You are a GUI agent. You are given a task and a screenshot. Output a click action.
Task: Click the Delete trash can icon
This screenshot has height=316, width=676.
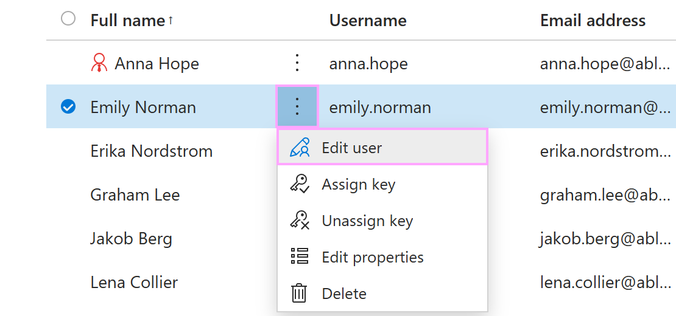tap(299, 294)
